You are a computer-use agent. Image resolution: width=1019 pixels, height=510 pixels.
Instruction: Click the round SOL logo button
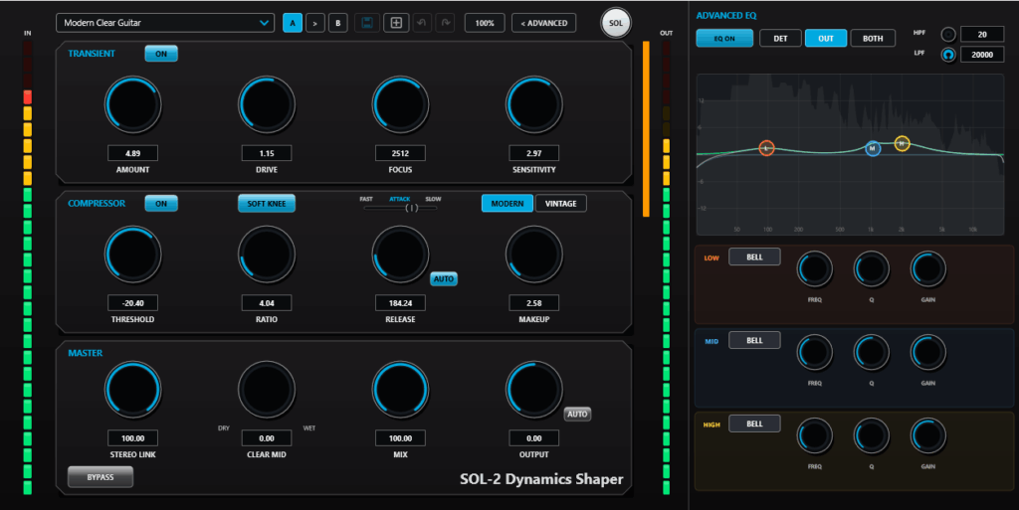[x=615, y=23]
